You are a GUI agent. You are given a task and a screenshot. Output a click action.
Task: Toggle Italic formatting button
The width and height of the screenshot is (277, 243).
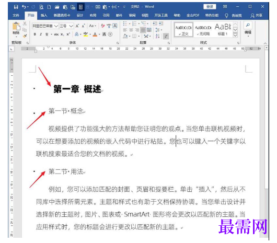tap(41, 34)
